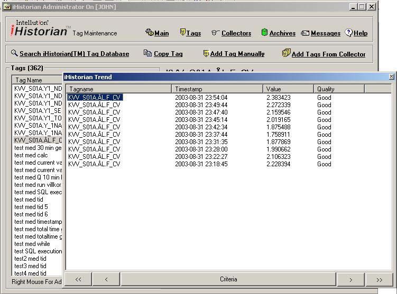Select tag 'test med tid 5'

tap(31, 207)
